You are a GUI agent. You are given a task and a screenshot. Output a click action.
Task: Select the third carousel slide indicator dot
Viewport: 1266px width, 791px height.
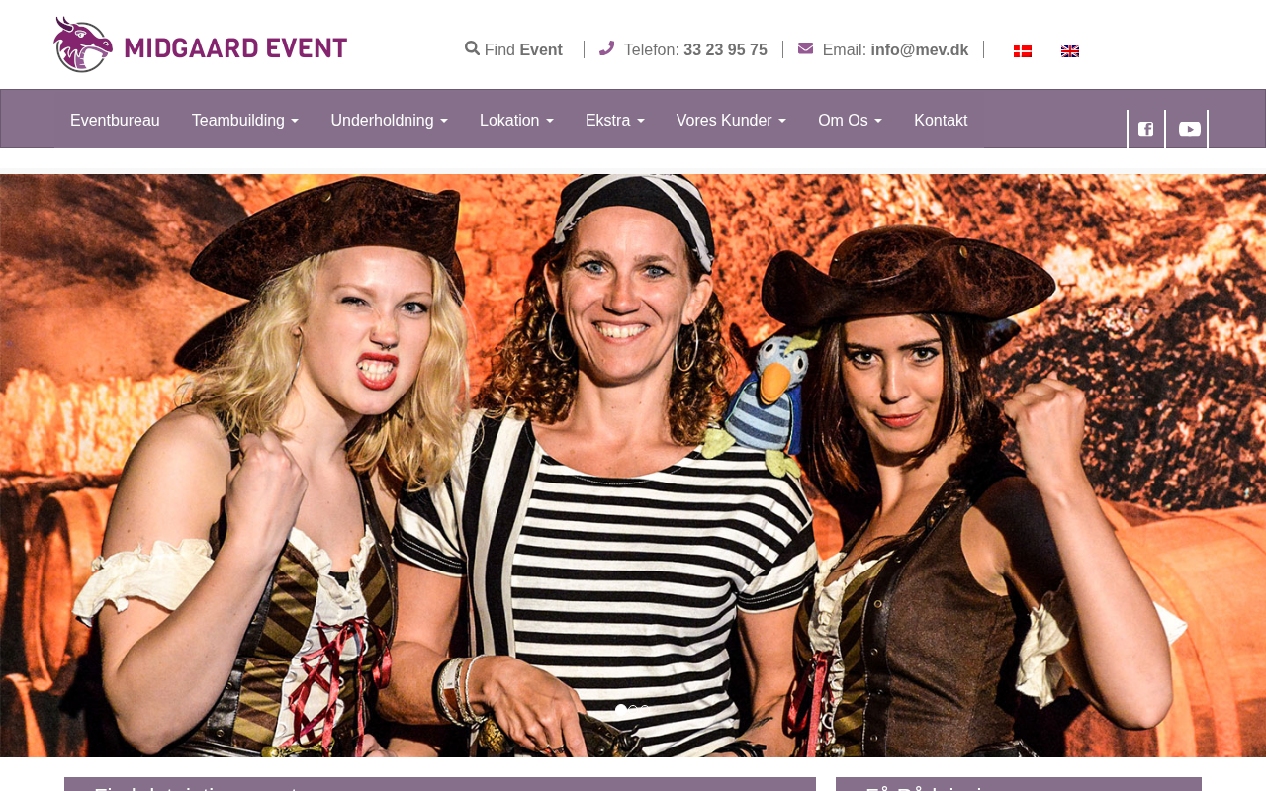[645, 709]
